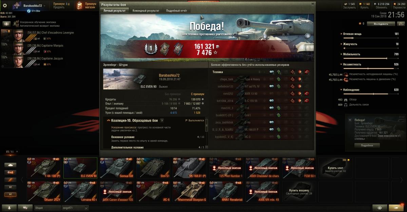Click Подробнее in the victory notification
The height and width of the screenshot is (212, 407).
pyautogui.click(x=367, y=145)
